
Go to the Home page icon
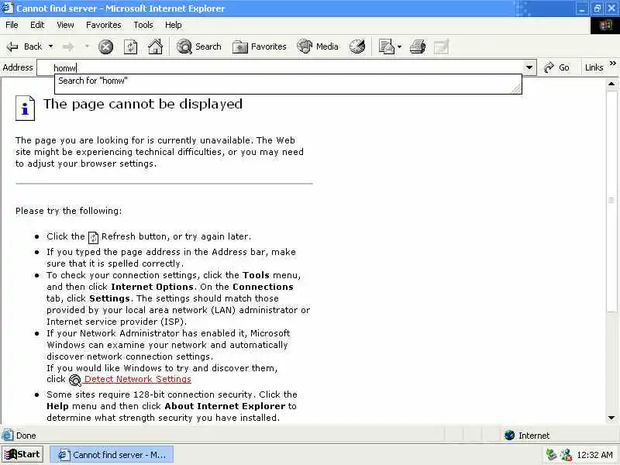pos(155,46)
